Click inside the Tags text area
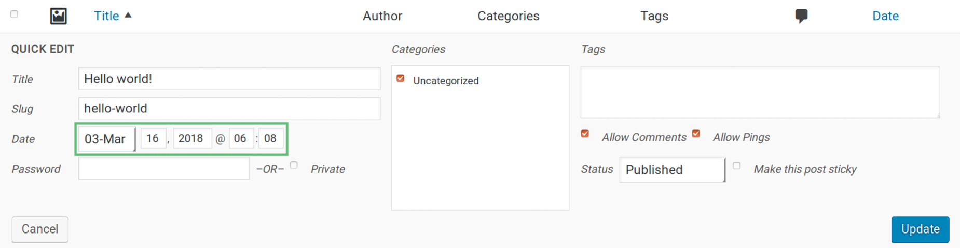This screenshot has height=248, width=960. pyautogui.click(x=760, y=92)
